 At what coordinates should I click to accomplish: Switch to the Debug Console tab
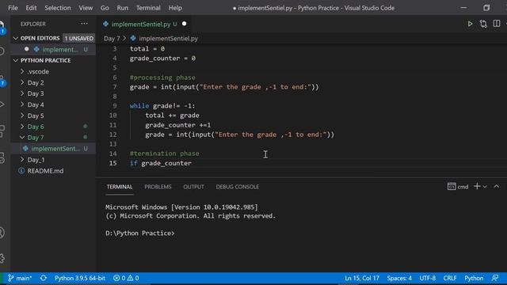pyautogui.click(x=238, y=187)
